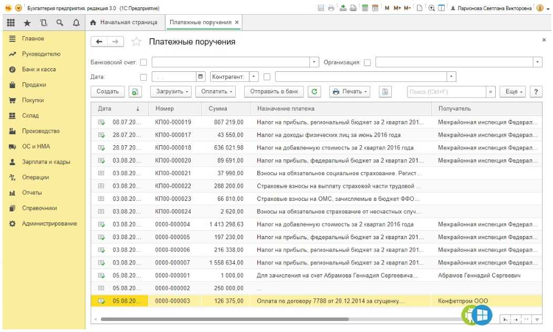This screenshot has height=332, width=553.
Task: Click the horizontal scrollbar of the list
Action: 225,319
